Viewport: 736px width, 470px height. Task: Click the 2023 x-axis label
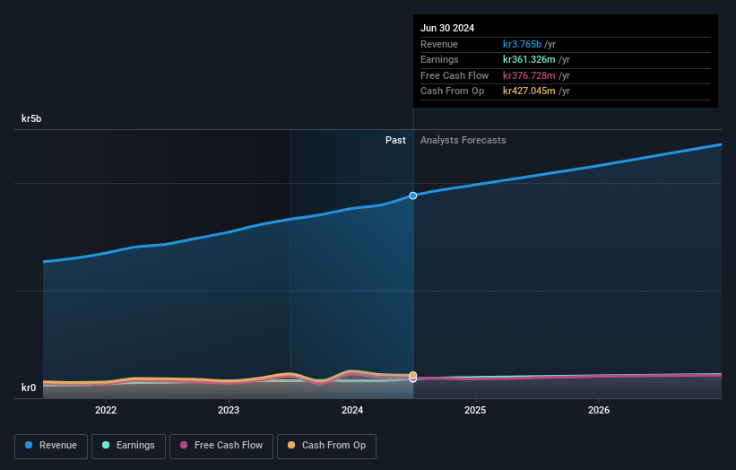click(x=229, y=411)
